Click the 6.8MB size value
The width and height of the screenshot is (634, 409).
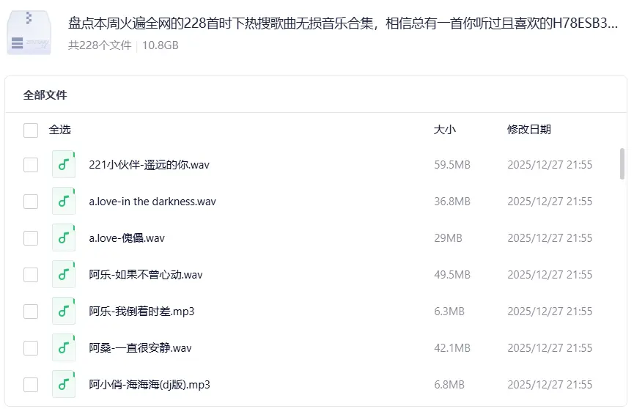449,384
